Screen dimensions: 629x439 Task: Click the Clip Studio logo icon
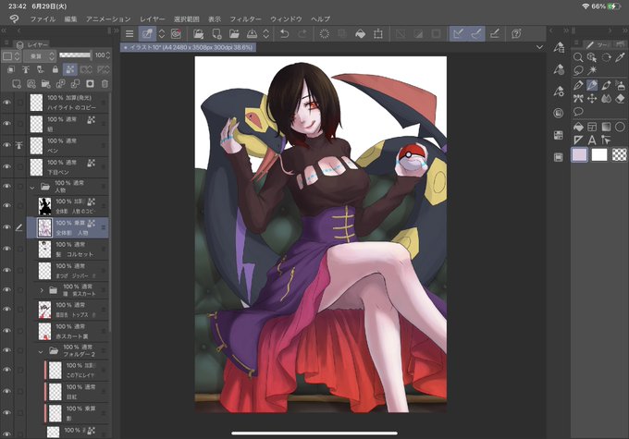click(15, 18)
